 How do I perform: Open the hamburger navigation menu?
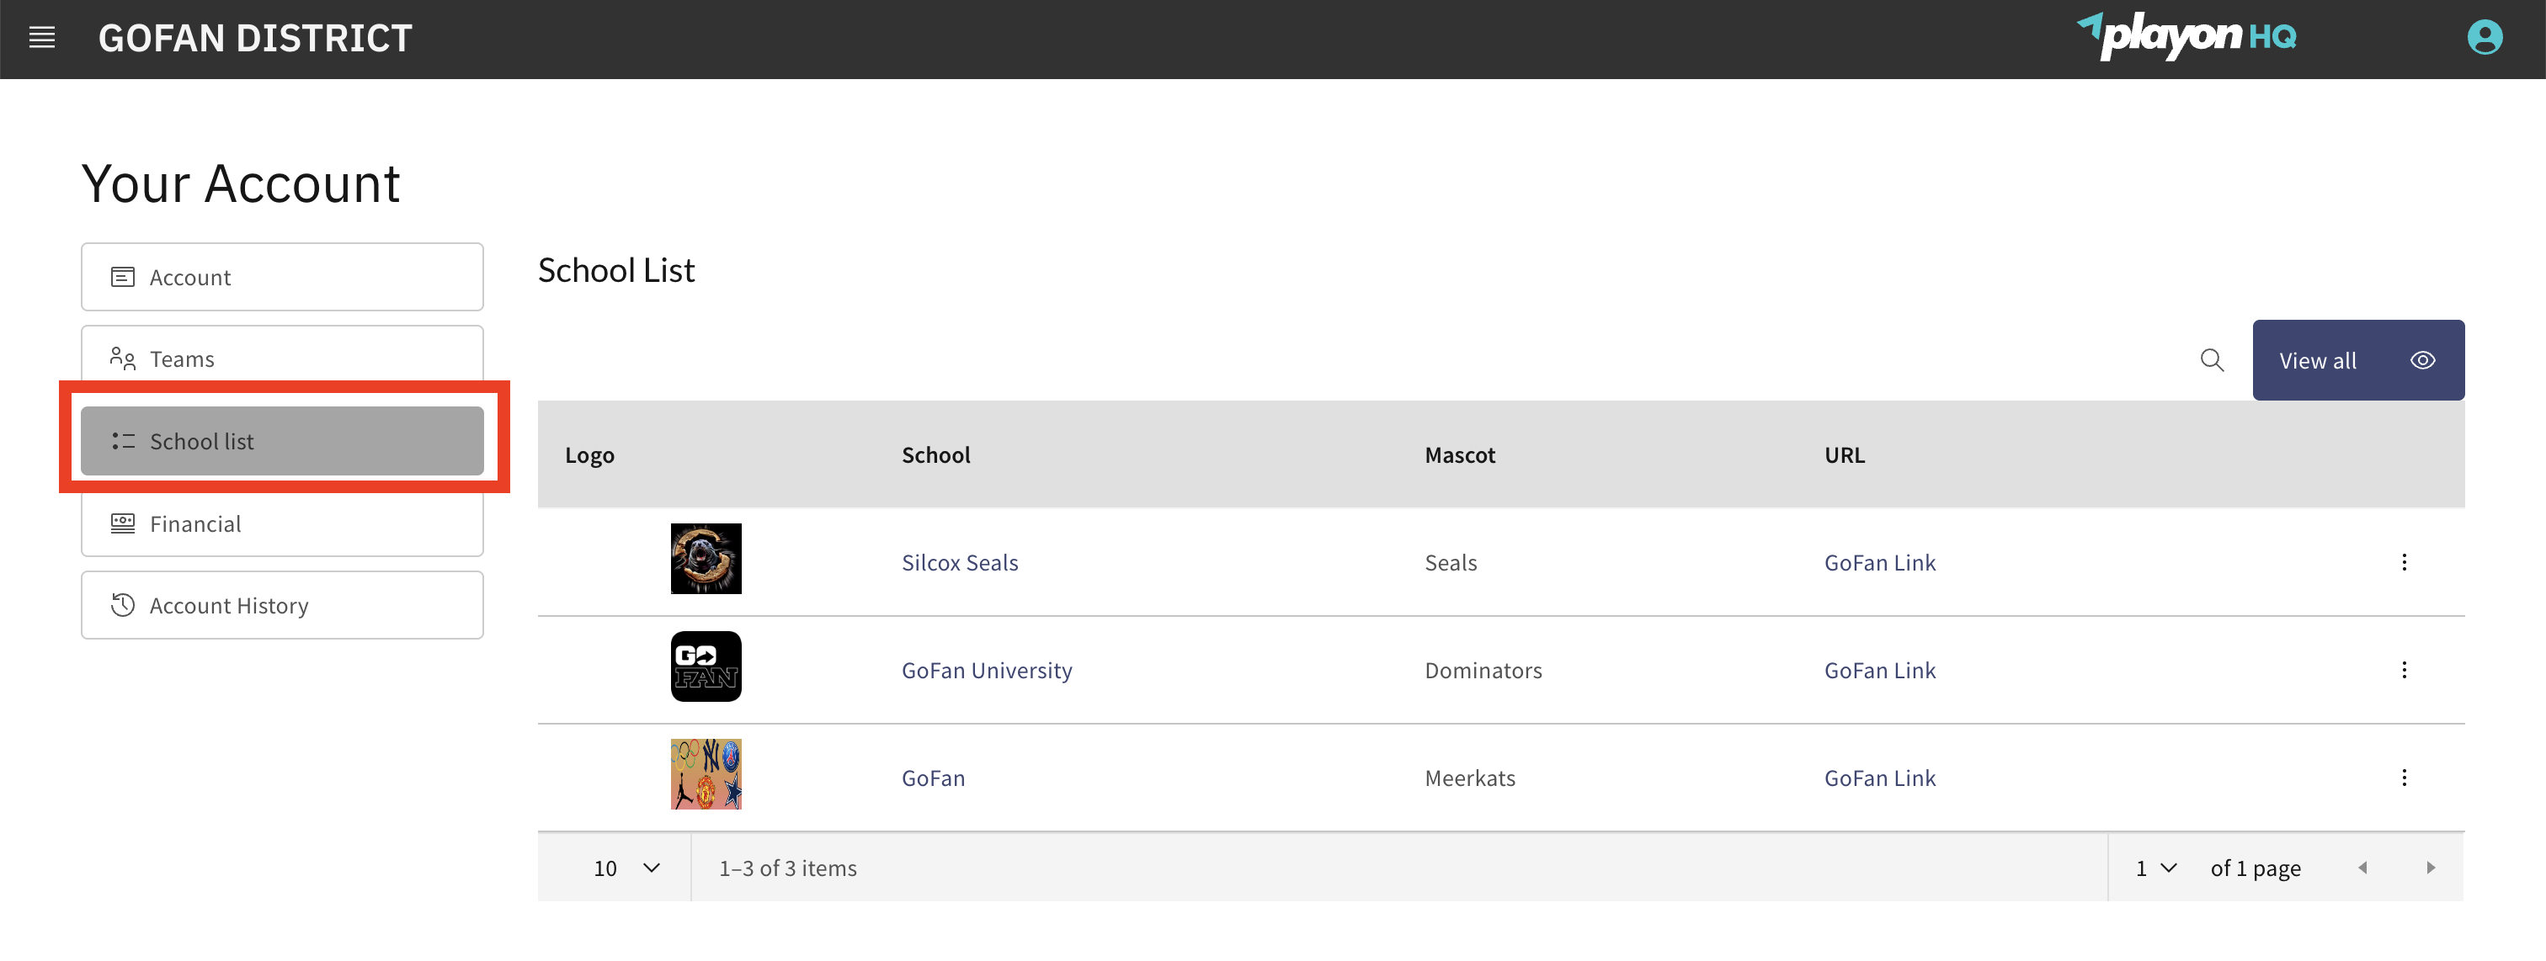pos(41,38)
